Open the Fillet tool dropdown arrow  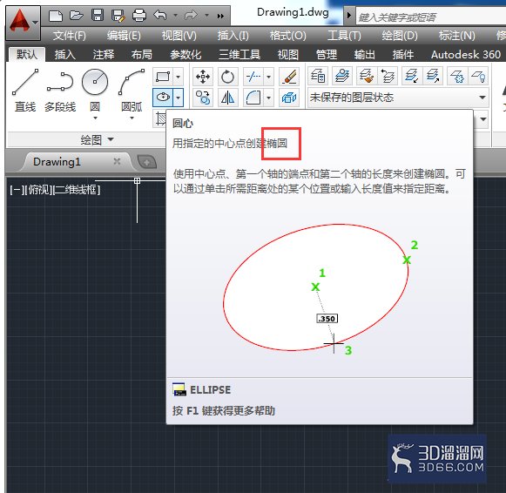click(x=268, y=98)
